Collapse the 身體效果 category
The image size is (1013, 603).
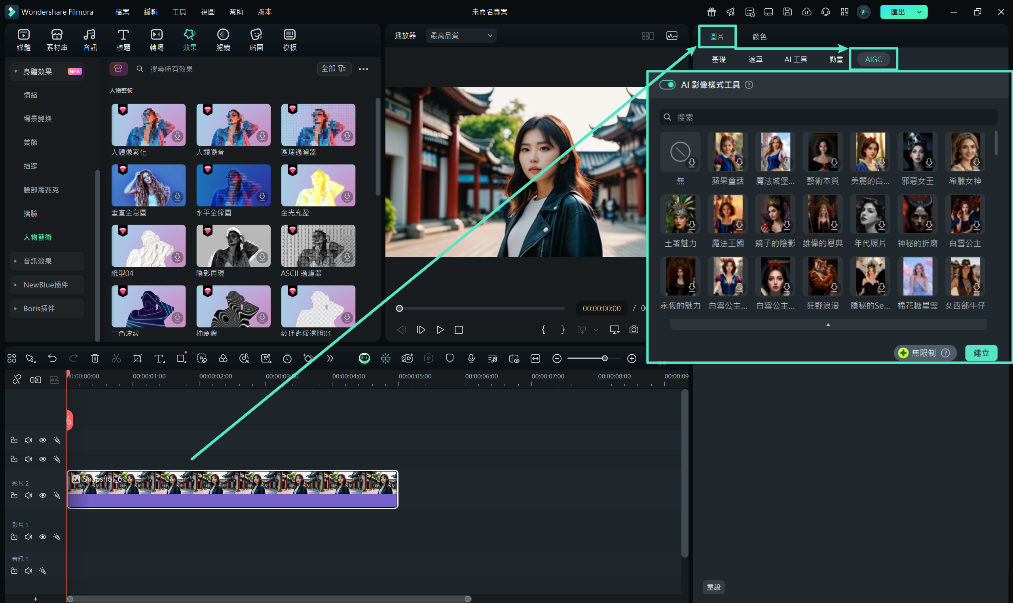coord(15,72)
